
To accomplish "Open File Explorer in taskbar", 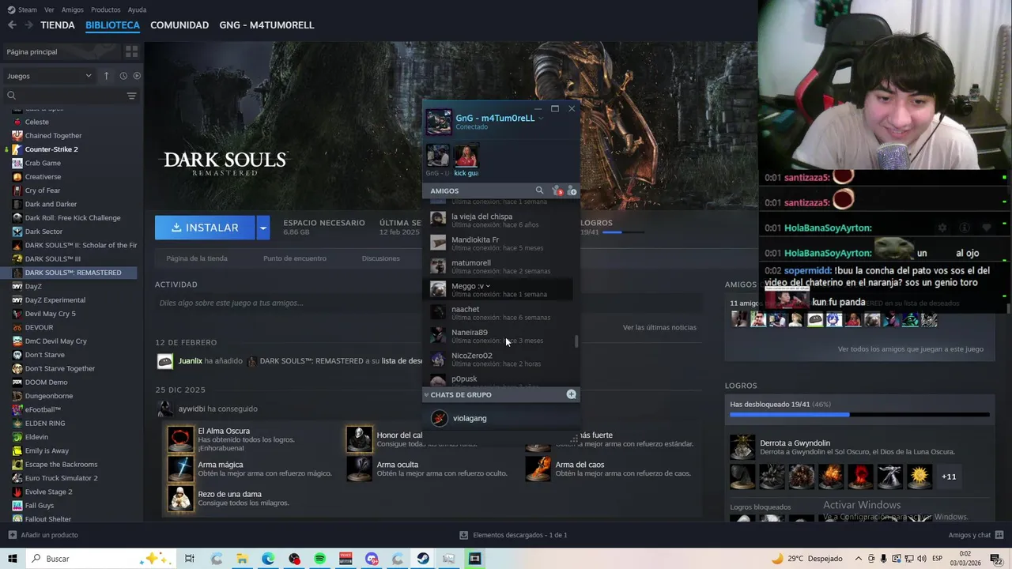I will 242,559.
